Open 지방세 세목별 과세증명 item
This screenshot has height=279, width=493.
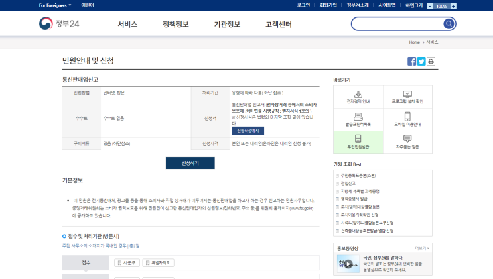pos(360,191)
